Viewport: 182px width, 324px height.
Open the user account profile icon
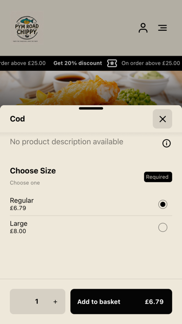tap(143, 28)
